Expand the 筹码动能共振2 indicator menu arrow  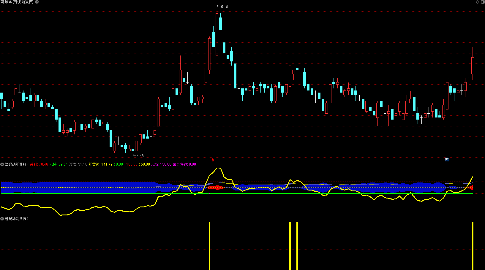(2, 219)
